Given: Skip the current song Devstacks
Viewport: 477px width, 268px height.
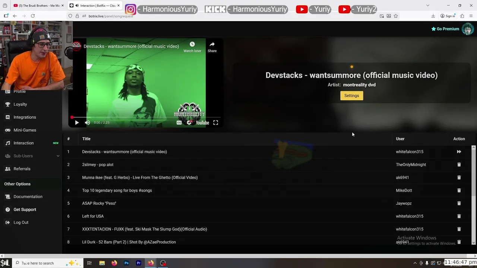Looking at the screenshot, I should tap(459, 151).
